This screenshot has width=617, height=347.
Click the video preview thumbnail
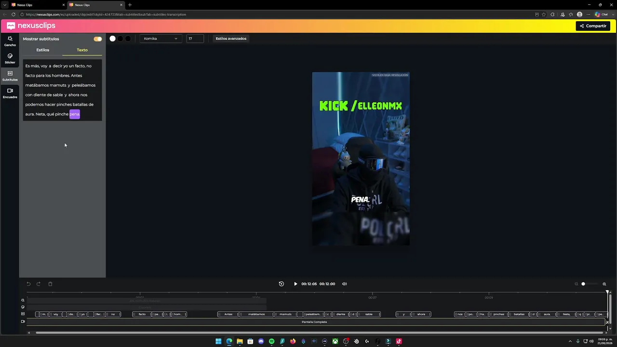(x=361, y=159)
